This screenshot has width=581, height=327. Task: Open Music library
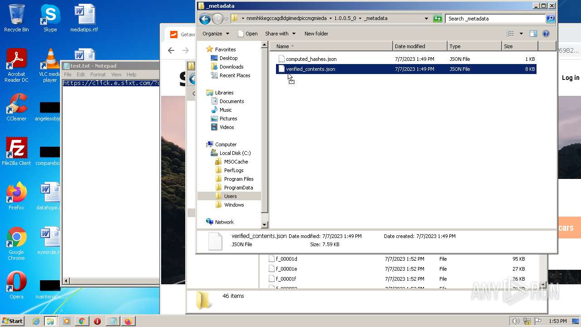226,110
